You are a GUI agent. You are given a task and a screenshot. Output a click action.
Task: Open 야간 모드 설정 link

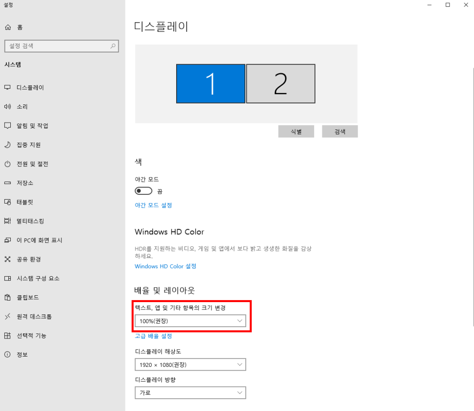pos(153,205)
